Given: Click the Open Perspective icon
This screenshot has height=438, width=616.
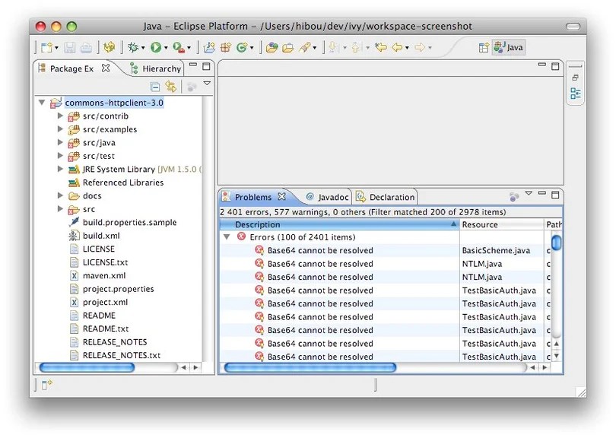Looking at the screenshot, I should coord(484,48).
